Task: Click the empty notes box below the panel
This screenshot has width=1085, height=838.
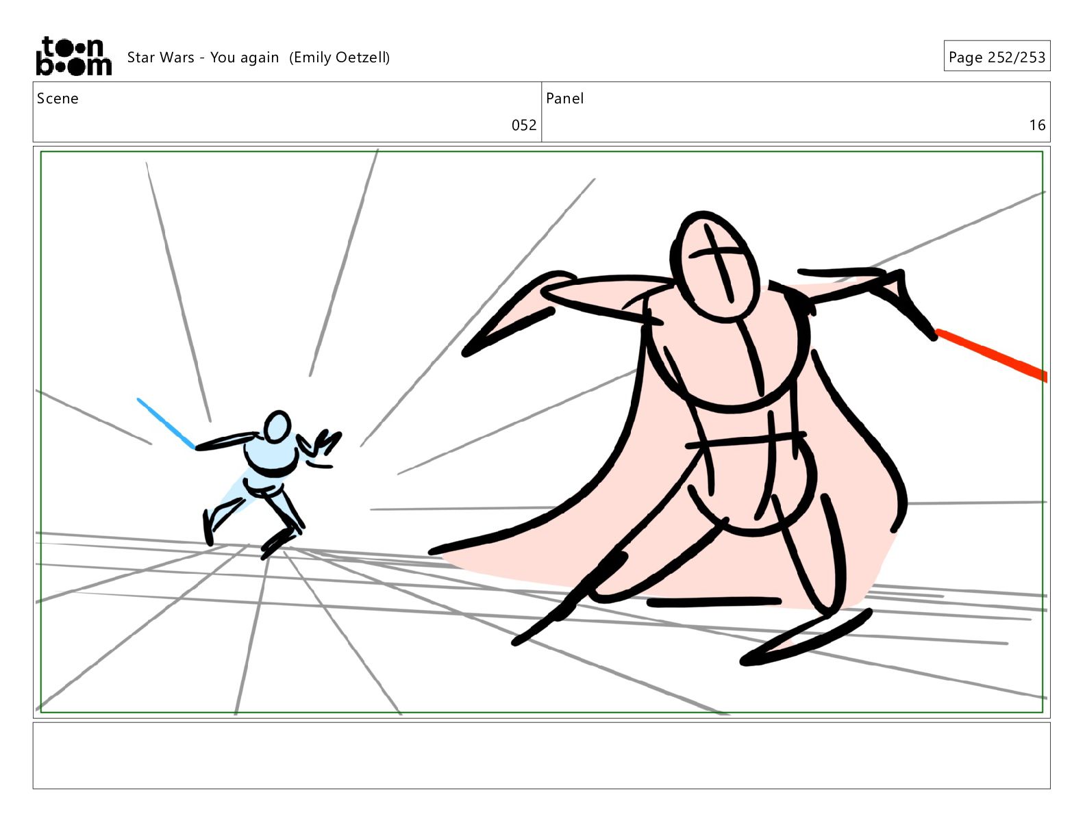Action: click(x=541, y=756)
